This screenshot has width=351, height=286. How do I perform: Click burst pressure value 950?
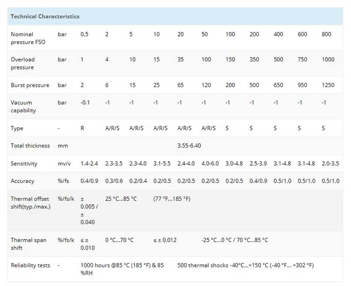[x=302, y=85]
